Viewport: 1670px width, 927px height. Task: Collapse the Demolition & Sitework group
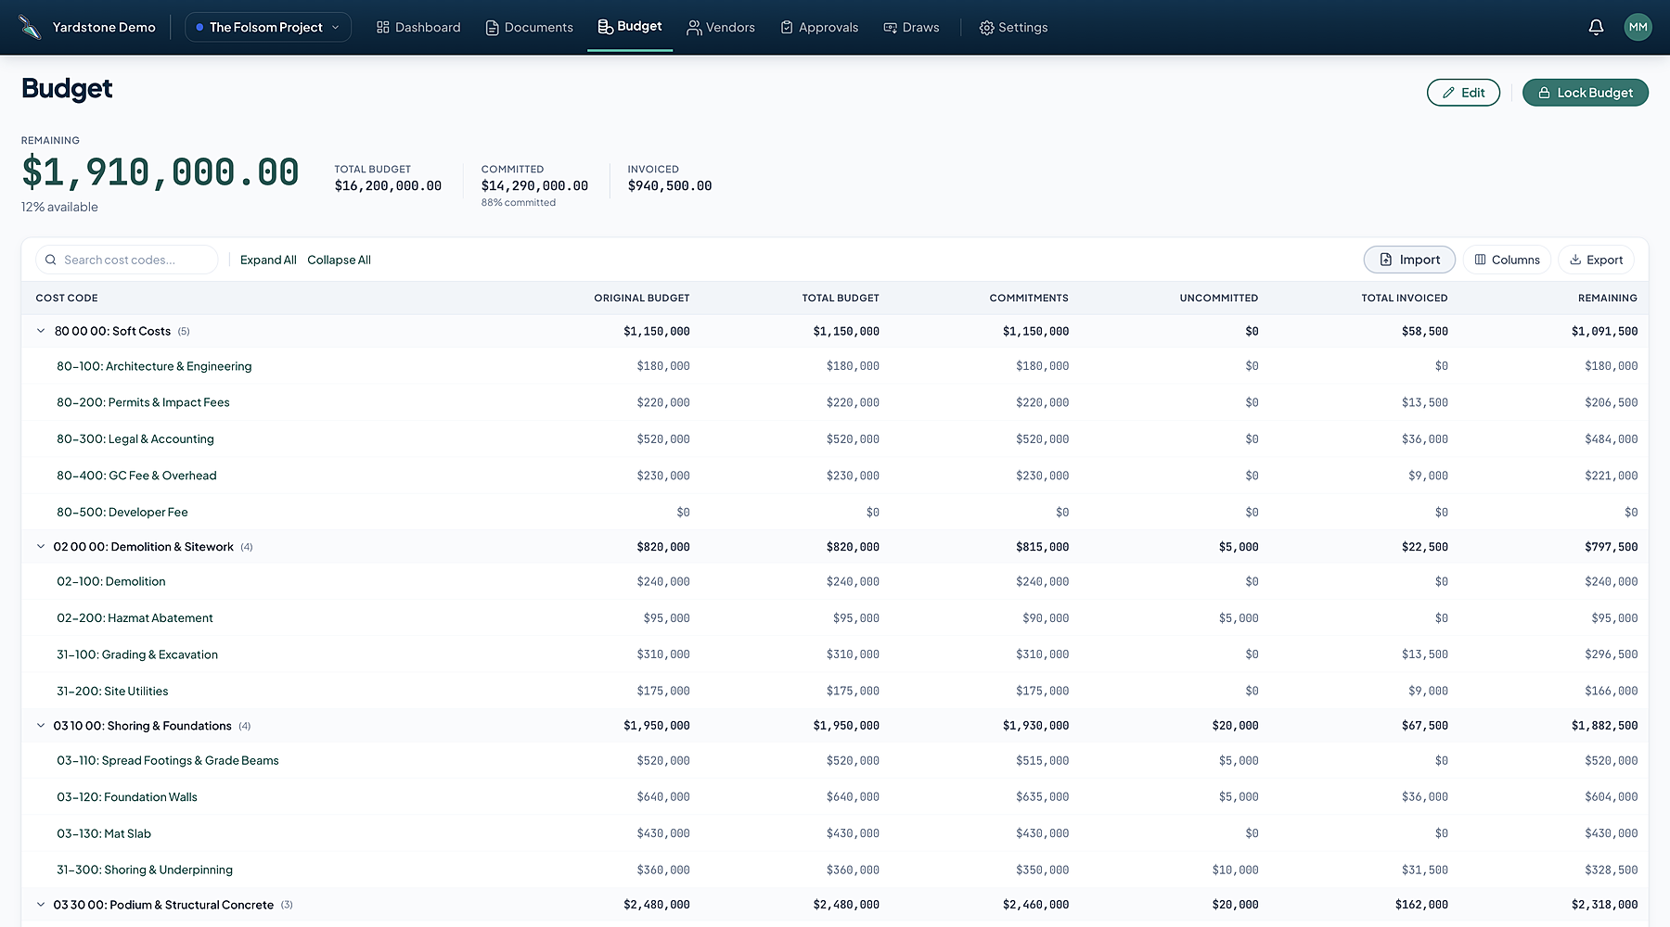tap(41, 547)
